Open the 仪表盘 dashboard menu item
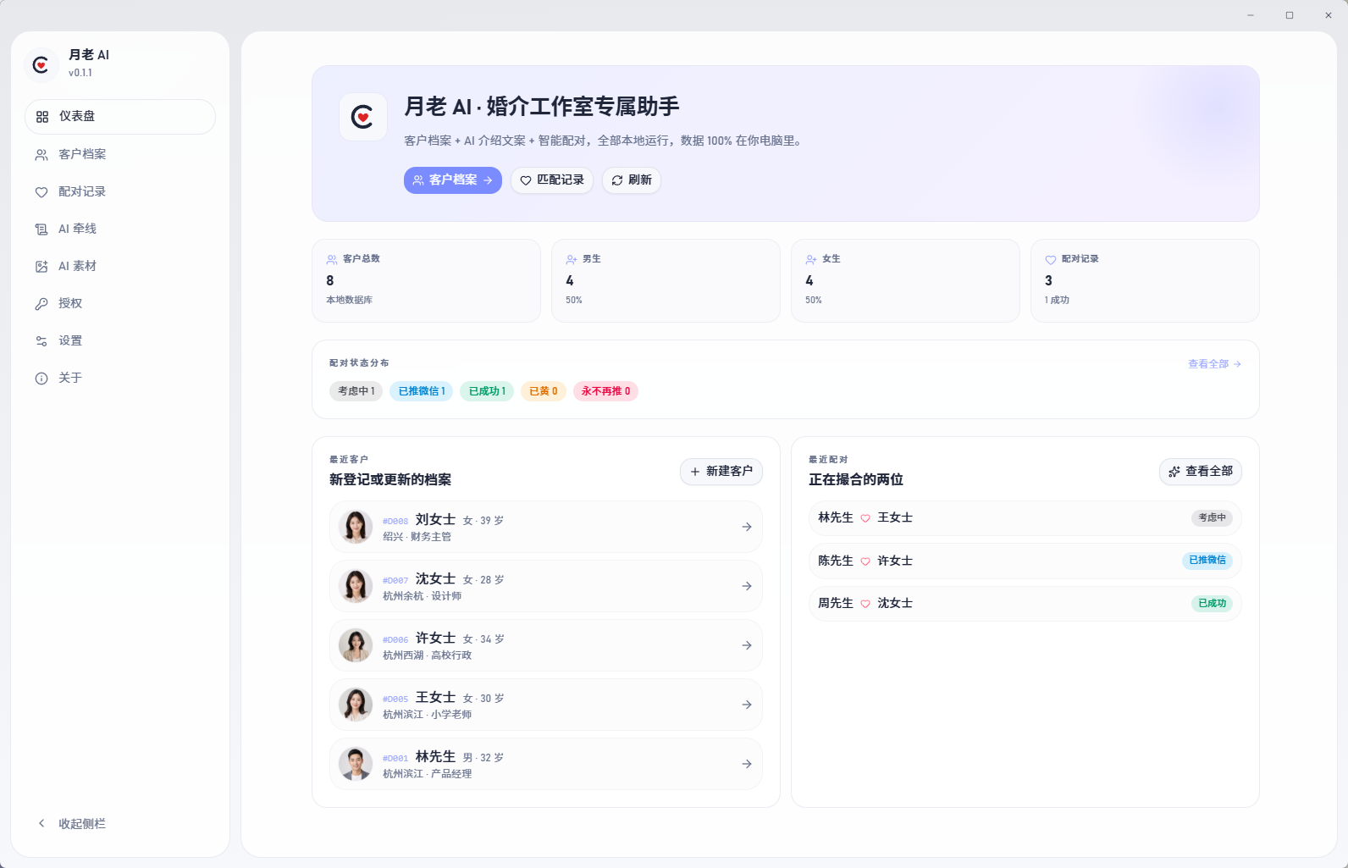Screen dimensions: 1348x868 click(120, 117)
